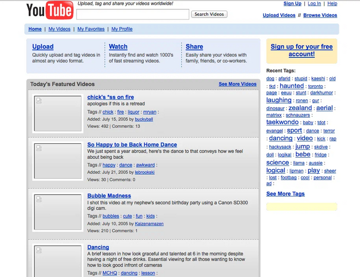Image resolution: width=360 pixels, height=277 pixels.
Task: Click the Sign Up link in the header
Action: [292, 4]
